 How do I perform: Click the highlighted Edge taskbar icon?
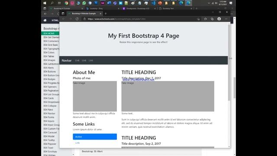click(x=189, y=3)
